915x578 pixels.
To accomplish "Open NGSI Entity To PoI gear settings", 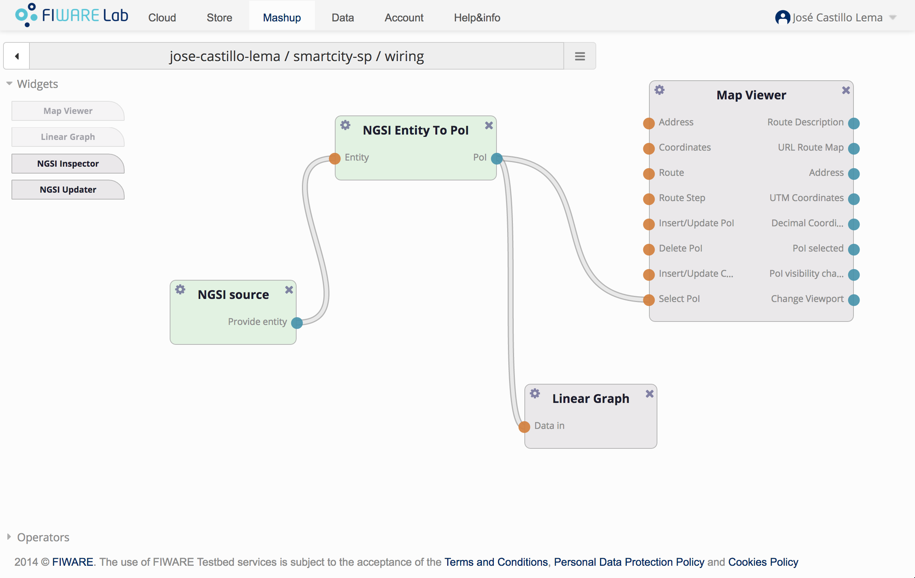I will point(345,125).
